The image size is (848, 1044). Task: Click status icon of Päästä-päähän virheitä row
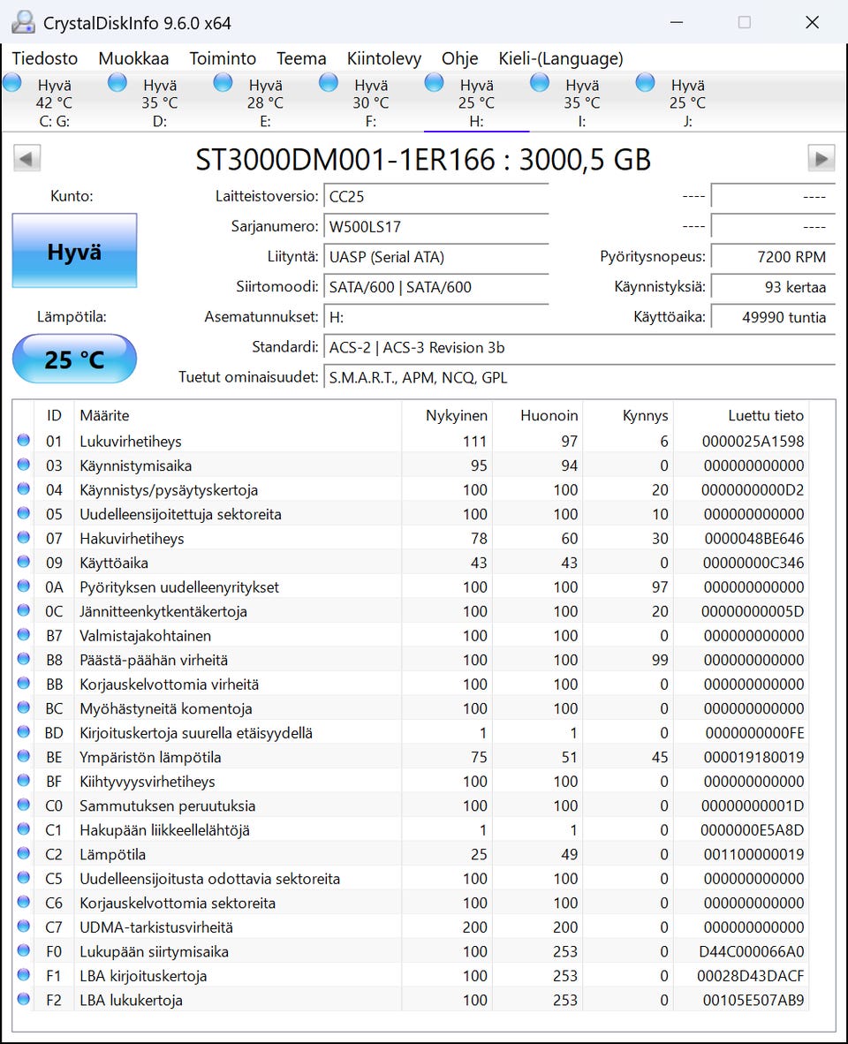point(24,659)
